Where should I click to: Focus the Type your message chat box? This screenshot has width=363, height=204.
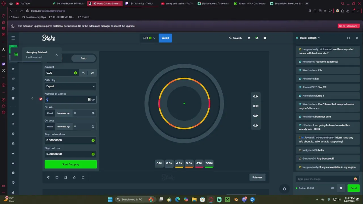click(324, 179)
